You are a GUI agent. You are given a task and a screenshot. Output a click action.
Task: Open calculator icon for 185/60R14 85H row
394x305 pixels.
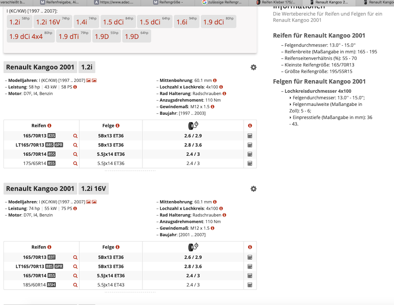[250, 285]
